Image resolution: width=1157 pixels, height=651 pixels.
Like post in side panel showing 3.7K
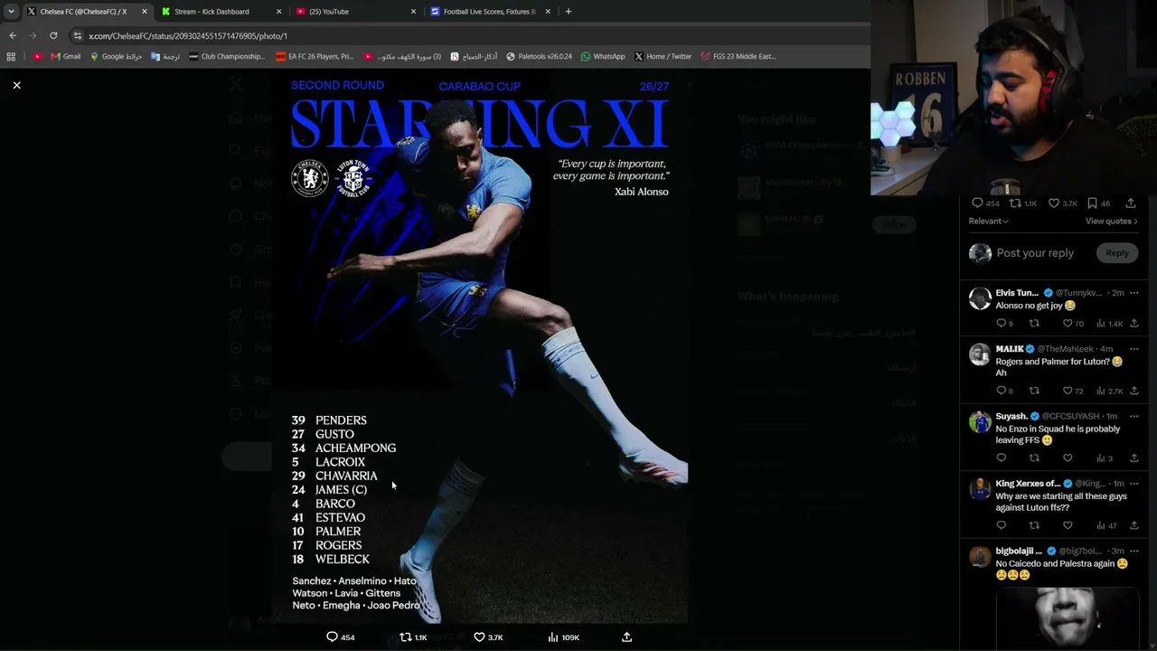pyautogui.click(x=1062, y=203)
